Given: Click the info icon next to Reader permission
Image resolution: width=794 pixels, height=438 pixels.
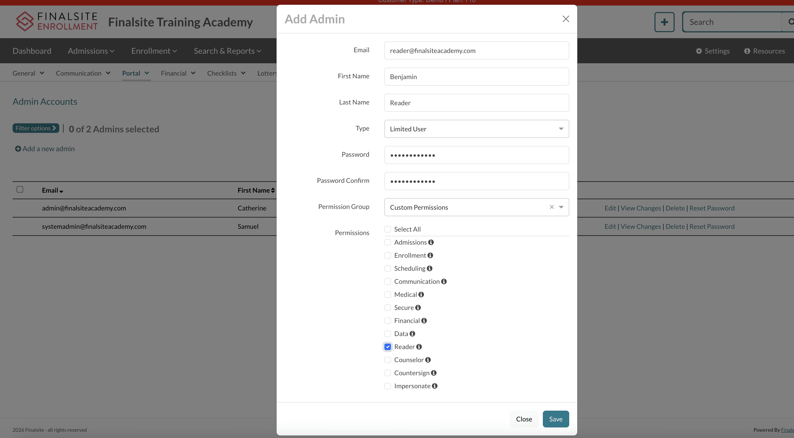Looking at the screenshot, I should [x=419, y=347].
